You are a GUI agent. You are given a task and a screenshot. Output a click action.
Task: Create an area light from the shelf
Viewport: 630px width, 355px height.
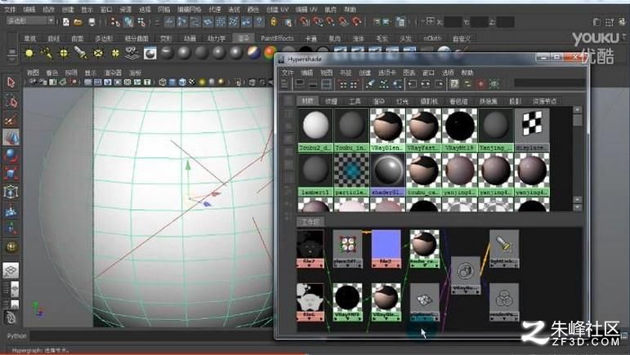(98, 53)
